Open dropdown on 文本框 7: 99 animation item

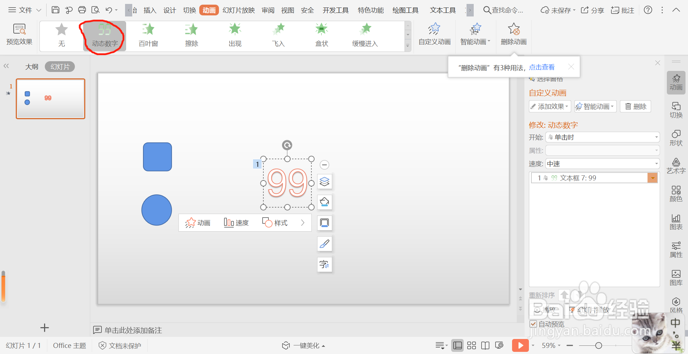653,178
